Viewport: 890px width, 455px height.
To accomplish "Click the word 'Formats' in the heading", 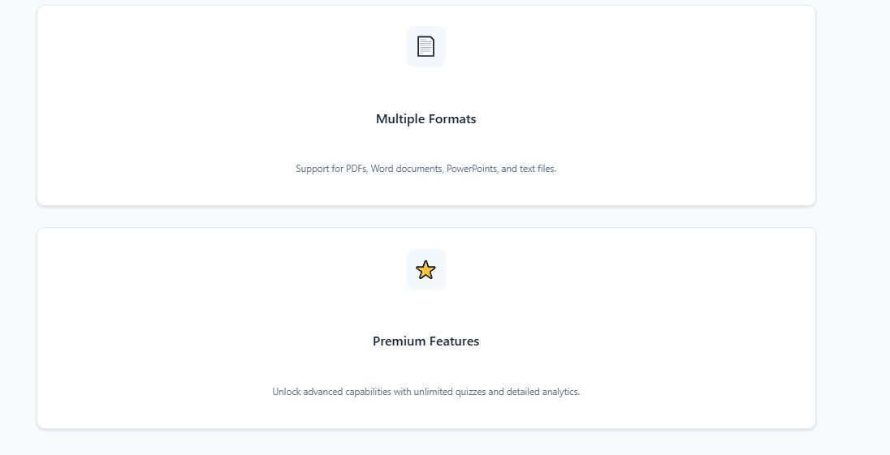I will click(x=452, y=119).
